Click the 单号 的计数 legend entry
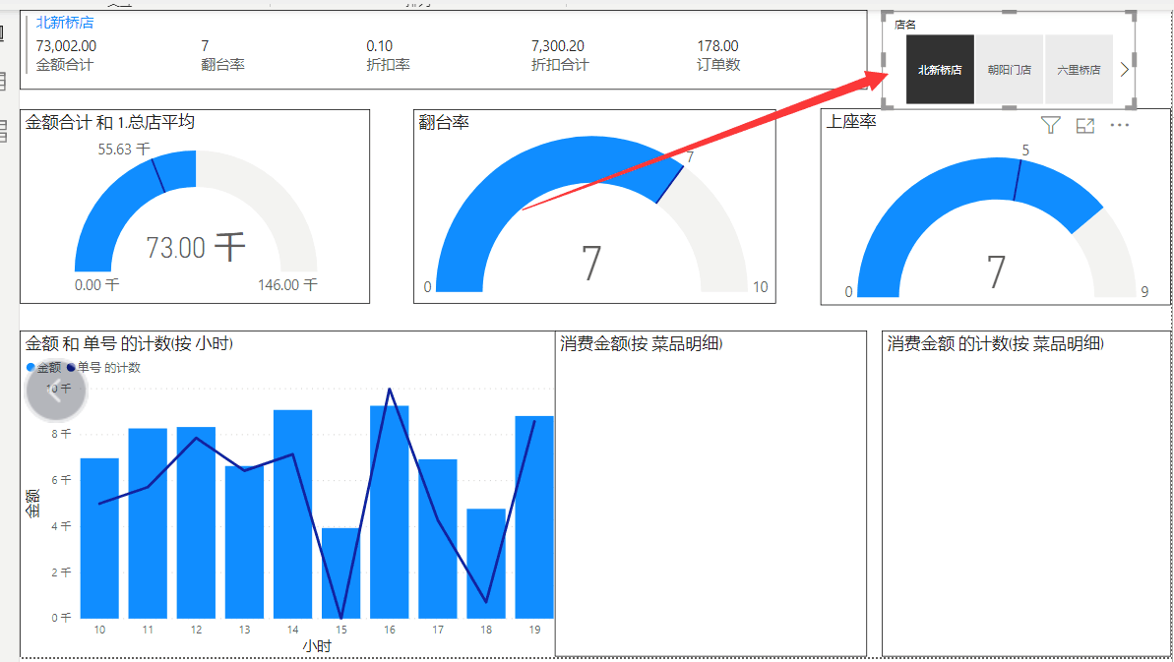 103,367
